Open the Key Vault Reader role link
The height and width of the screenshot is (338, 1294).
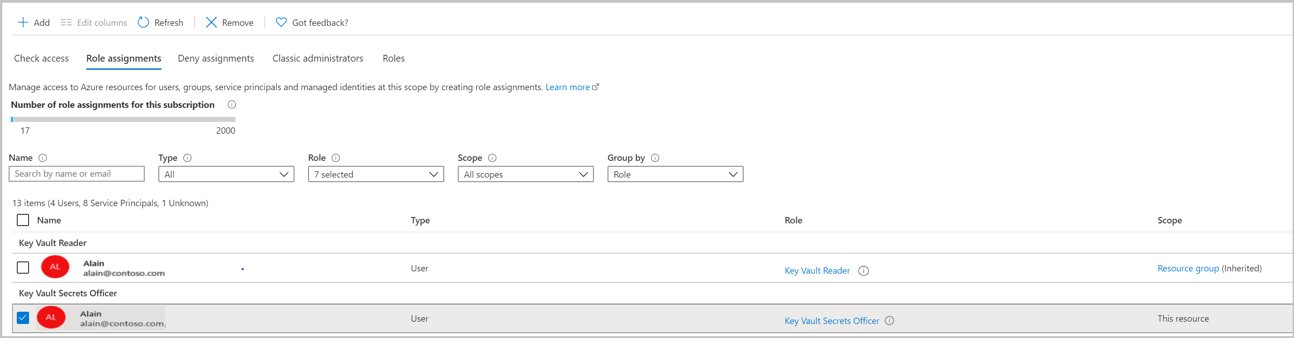coord(817,271)
